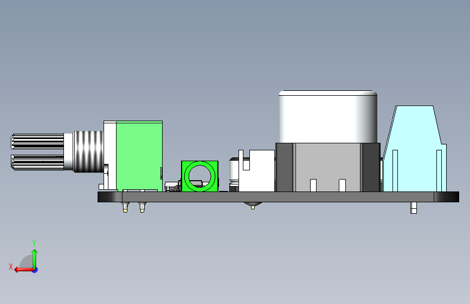Viewport: 470px width, 304px height.
Task: Click the blue Z axis dot of the triad
Action: (x=35, y=270)
